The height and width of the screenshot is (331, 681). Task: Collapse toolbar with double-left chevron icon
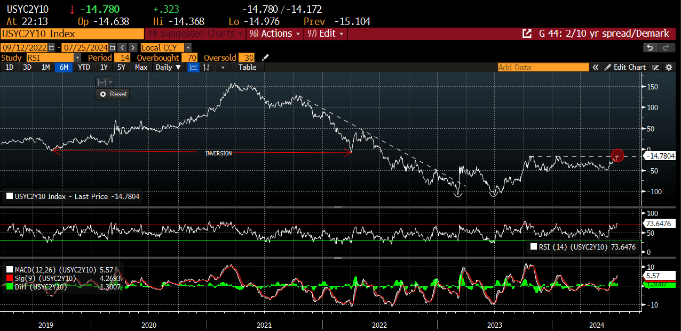pos(596,68)
